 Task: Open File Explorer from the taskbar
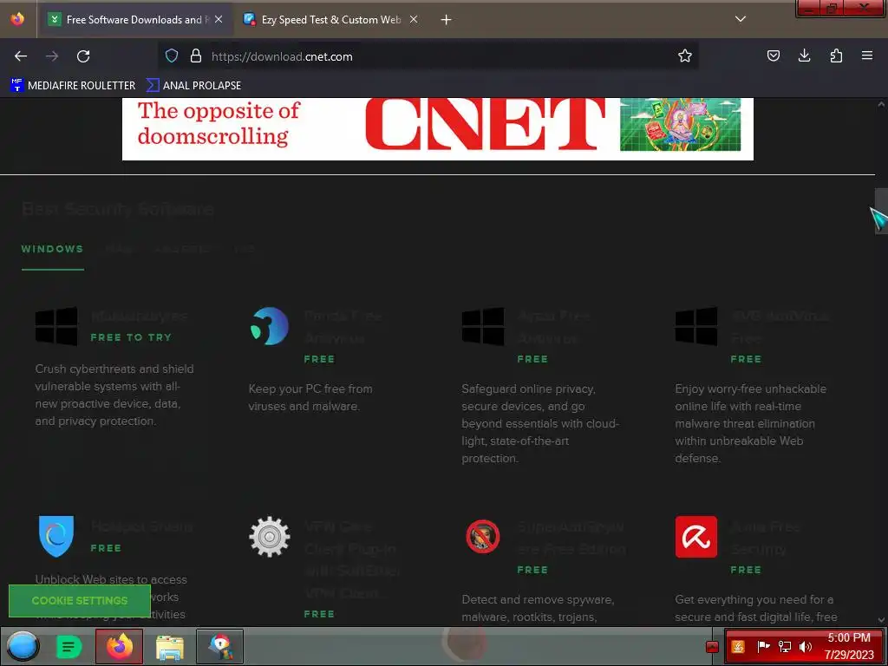[x=170, y=646]
